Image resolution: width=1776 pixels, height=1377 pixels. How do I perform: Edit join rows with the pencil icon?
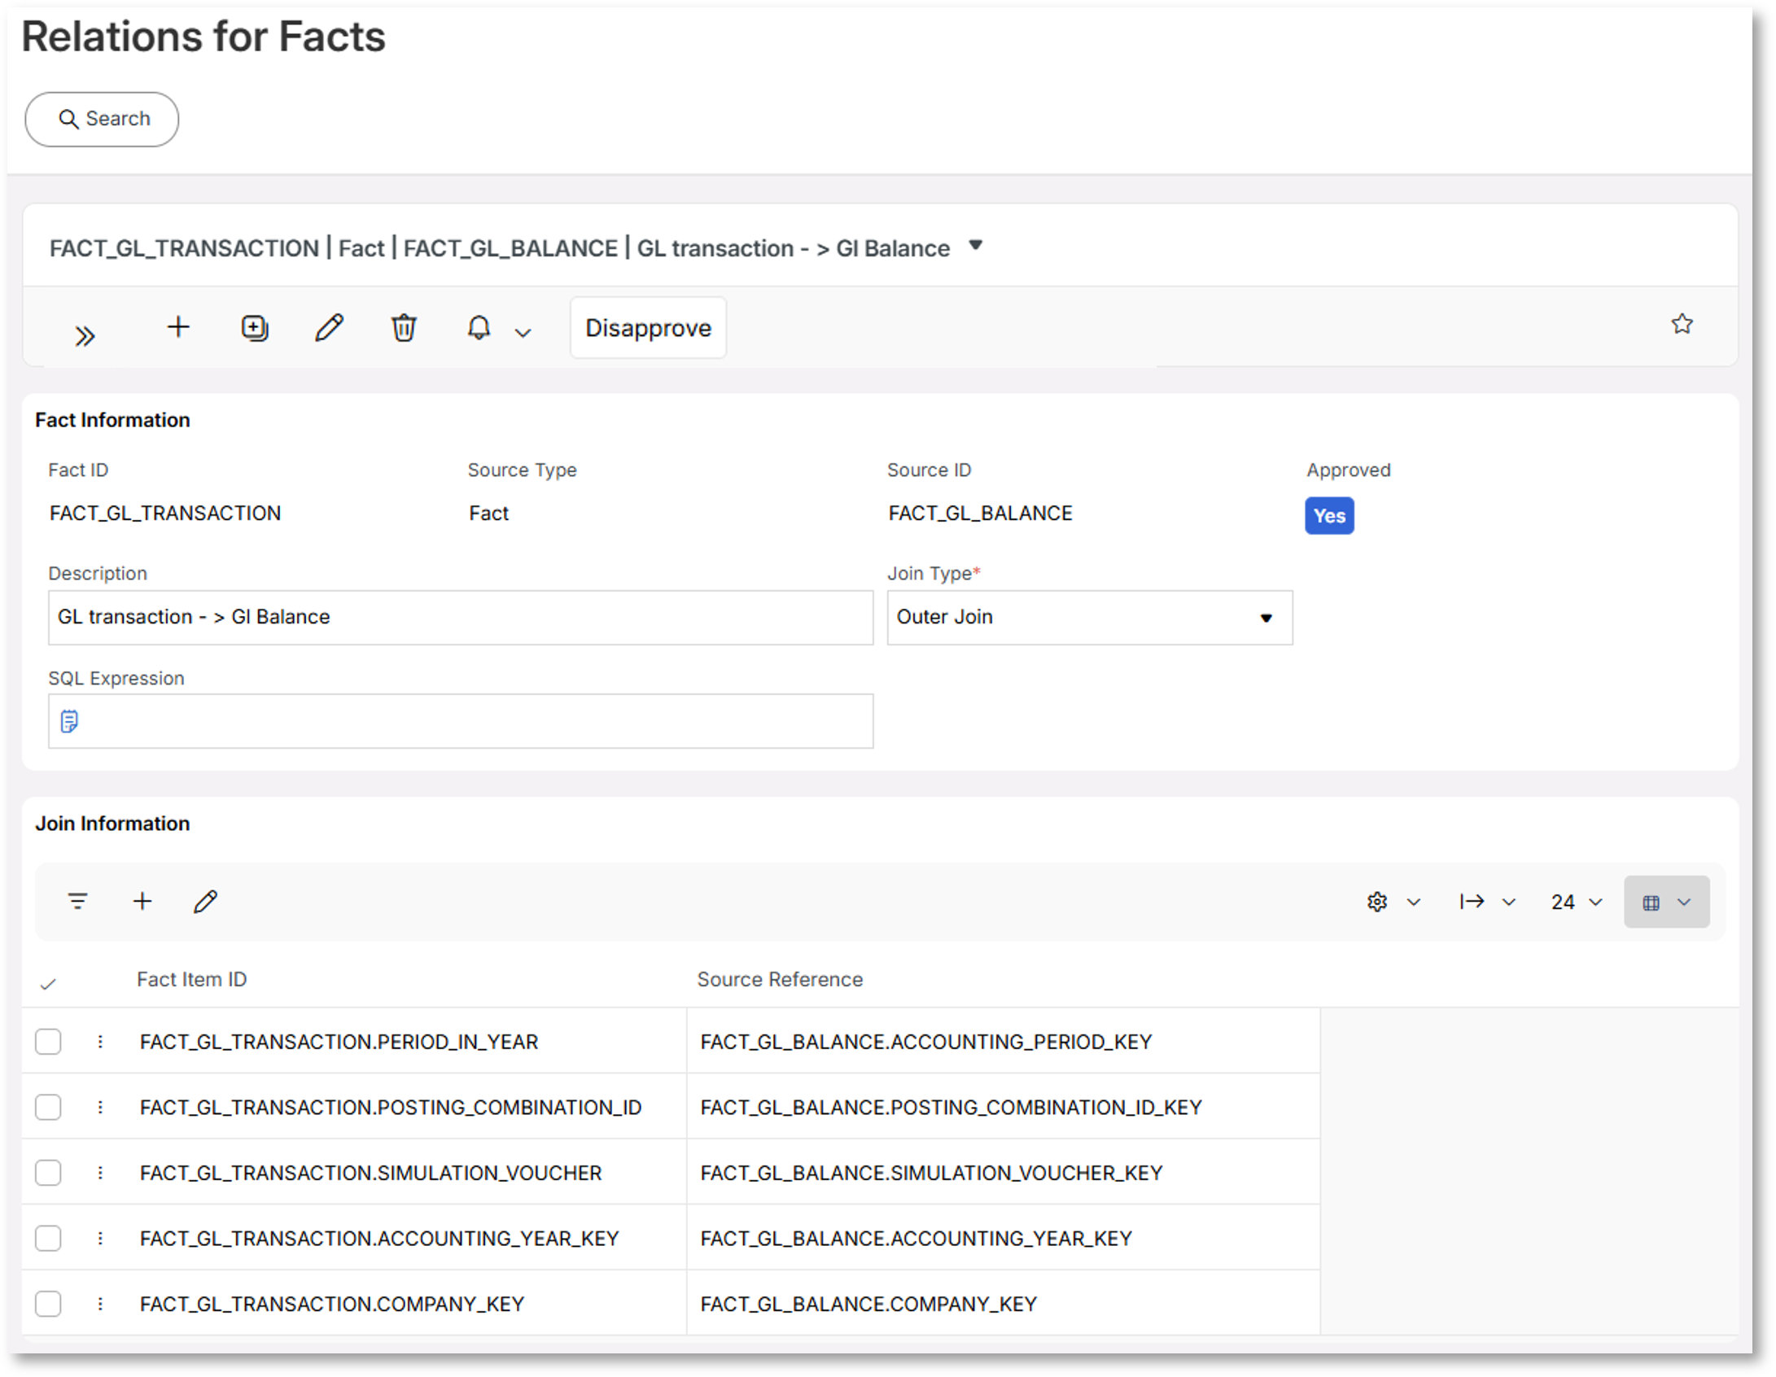(205, 901)
